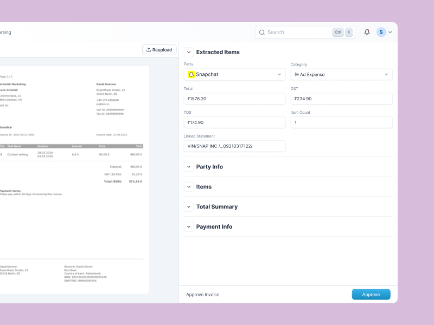434x325 pixels.
Task: Expand the Payment Info section
Action: 189,227
